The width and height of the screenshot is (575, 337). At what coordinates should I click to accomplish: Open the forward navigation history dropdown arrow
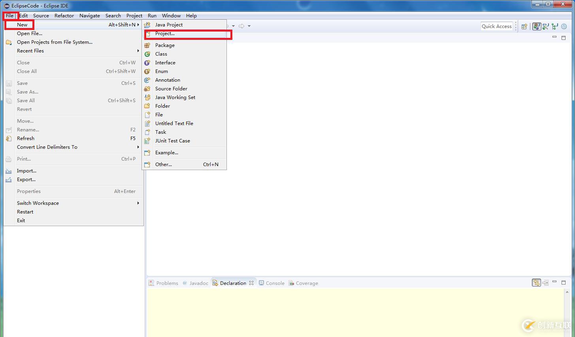249,26
